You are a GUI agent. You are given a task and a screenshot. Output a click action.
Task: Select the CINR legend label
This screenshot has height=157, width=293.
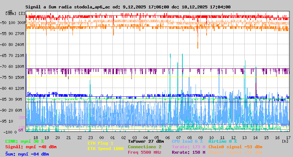[25, 141]
